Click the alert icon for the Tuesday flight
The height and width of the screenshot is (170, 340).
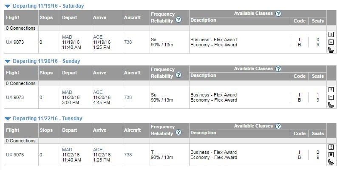(331, 147)
